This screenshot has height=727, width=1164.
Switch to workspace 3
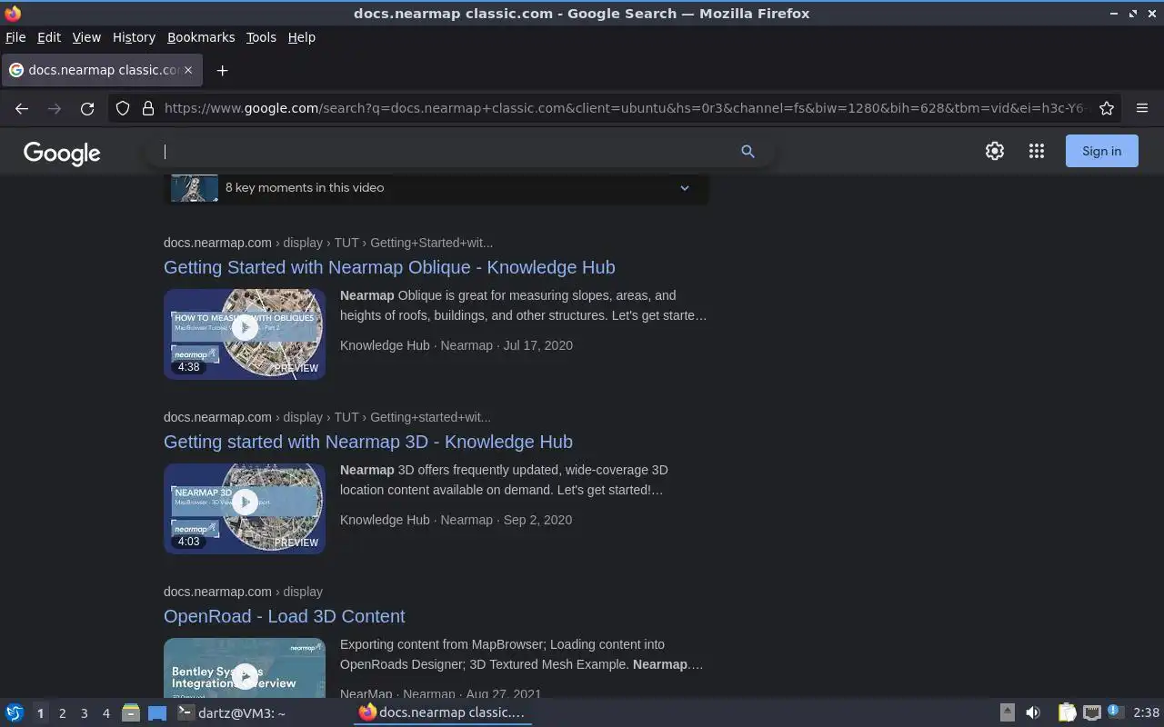84,713
